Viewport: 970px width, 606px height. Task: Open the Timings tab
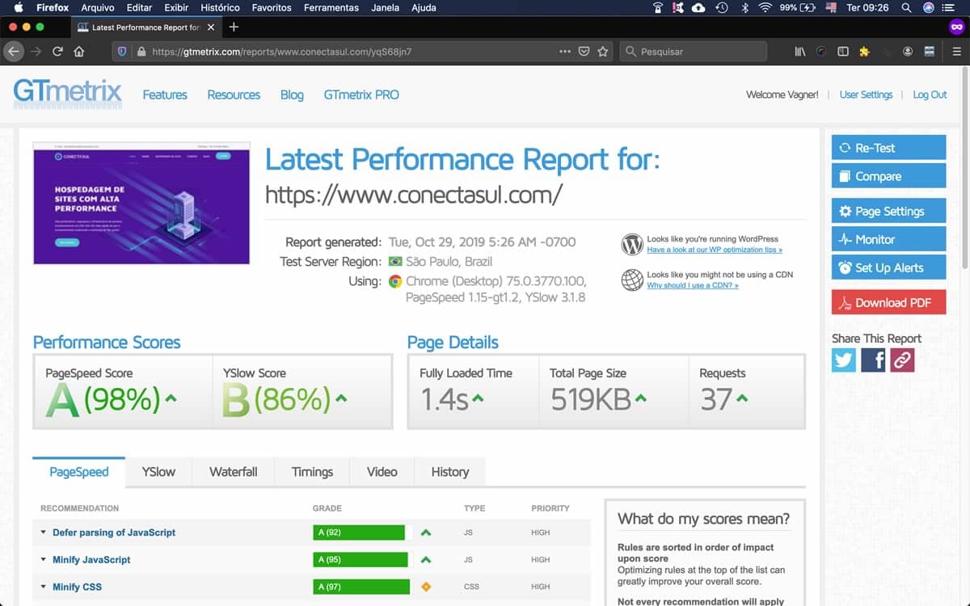[x=312, y=472]
